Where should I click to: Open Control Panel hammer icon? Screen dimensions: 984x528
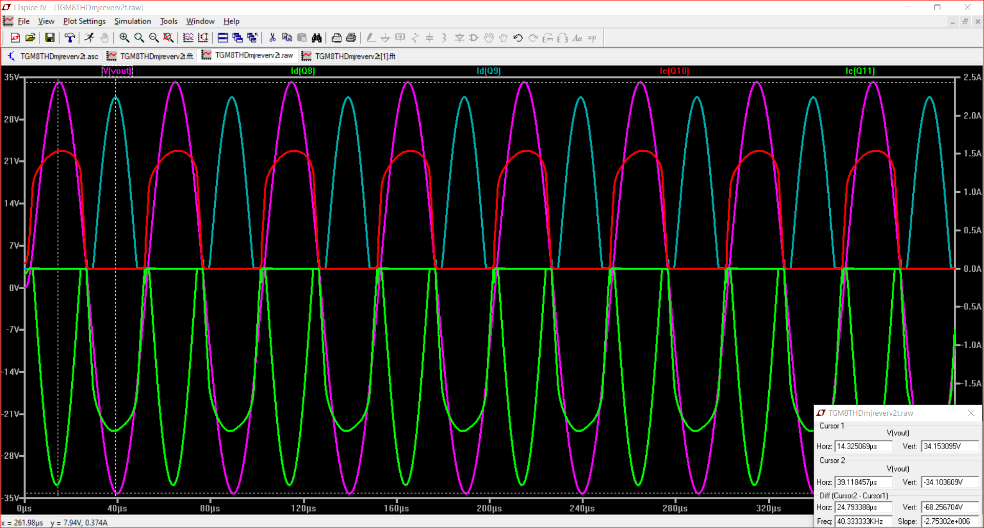tap(69, 38)
